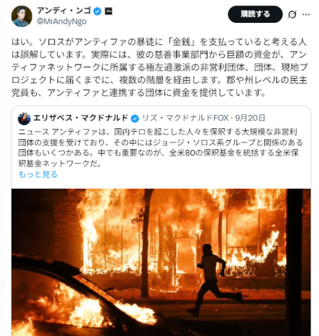
Task: Click the 9月20日 date timestamp
Action: point(250,118)
